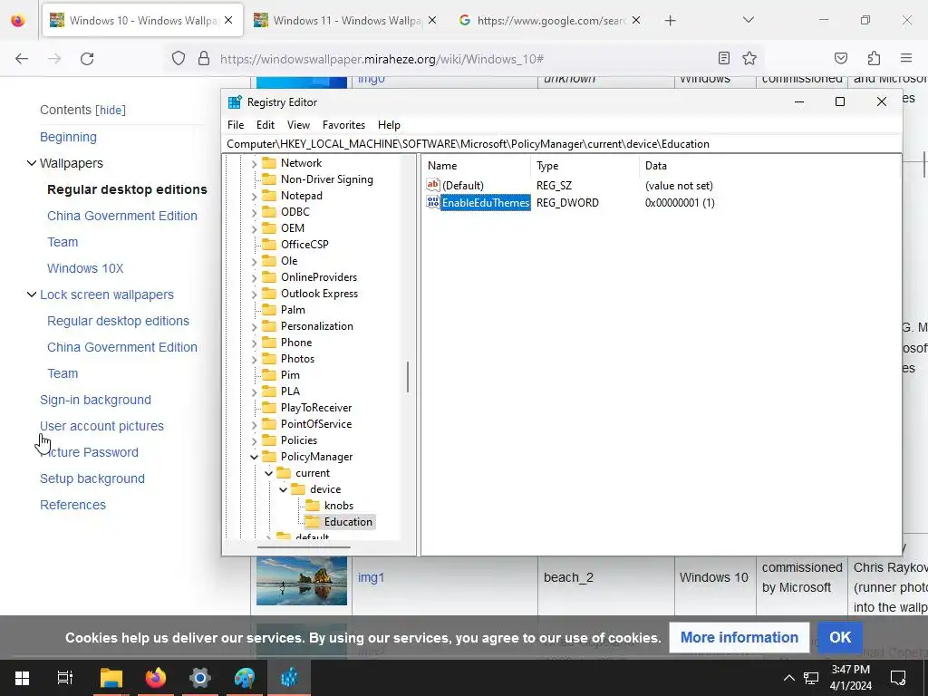The width and height of the screenshot is (928, 696).
Task: Open Sign-in background contents link
Action: click(95, 400)
